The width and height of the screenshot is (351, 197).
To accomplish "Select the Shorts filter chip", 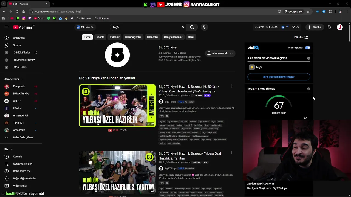I will coord(100,37).
